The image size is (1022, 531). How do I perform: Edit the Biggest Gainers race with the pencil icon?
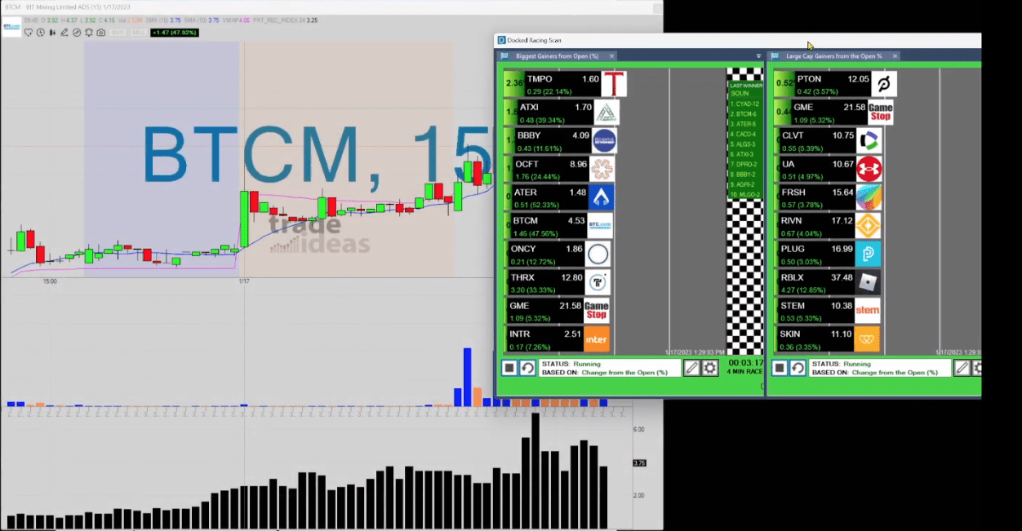(x=692, y=368)
